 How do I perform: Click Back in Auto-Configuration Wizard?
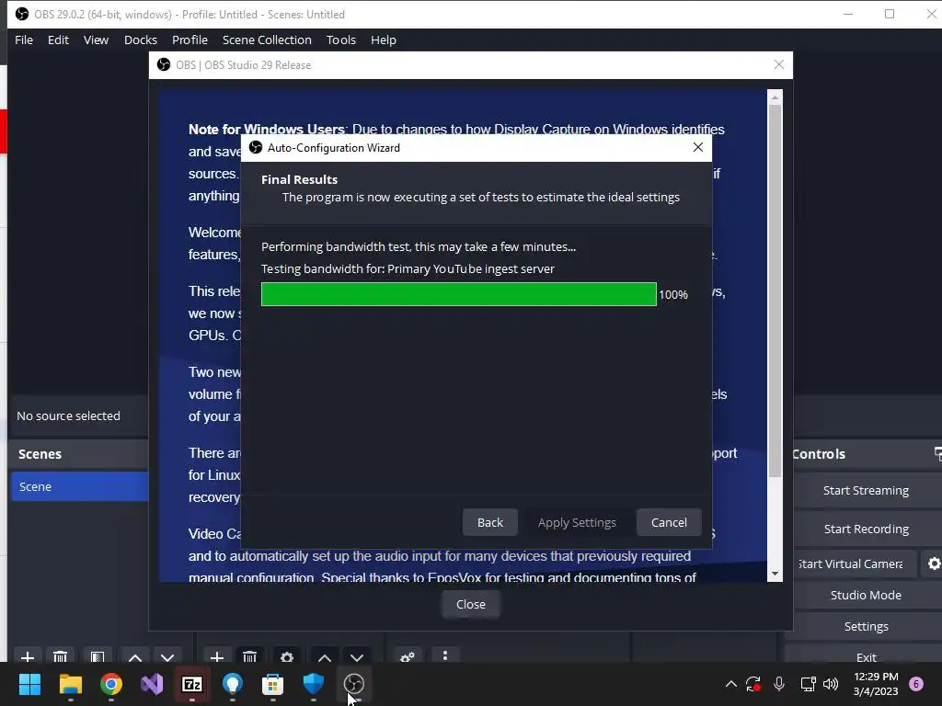point(490,522)
